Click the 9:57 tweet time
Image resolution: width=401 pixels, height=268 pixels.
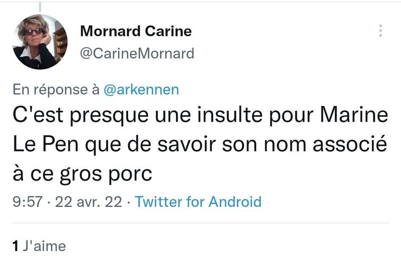tap(28, 201)
